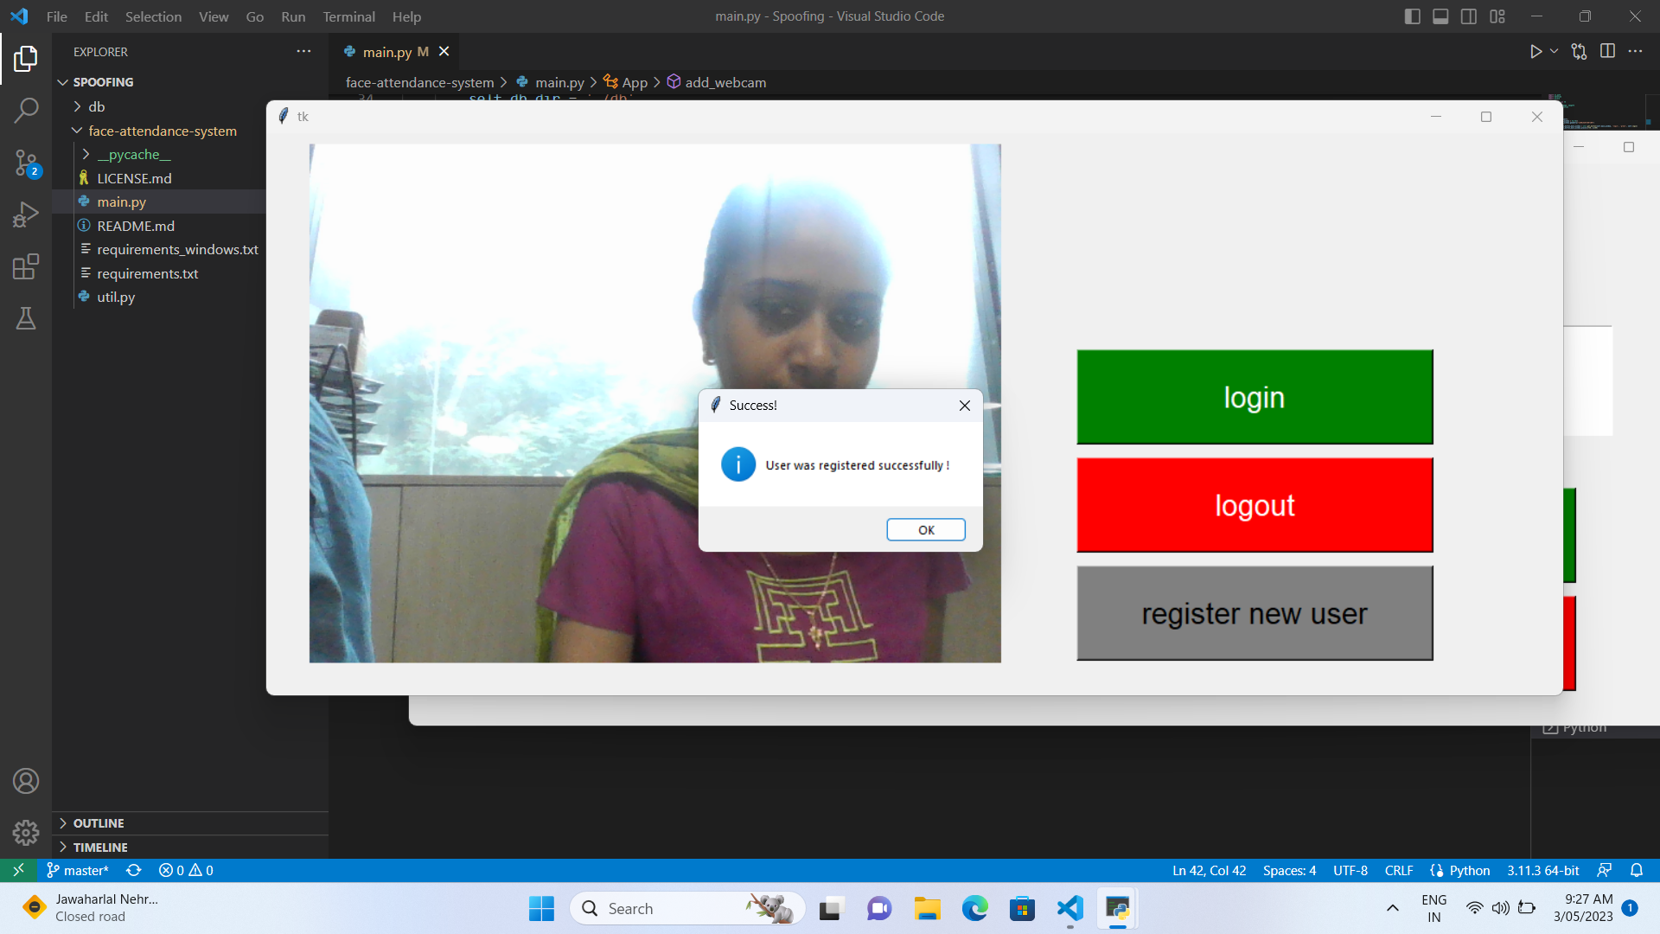Launch Microsoft Edge from the taskbar
The image size is (1660, 934).
tap(974, 909)
